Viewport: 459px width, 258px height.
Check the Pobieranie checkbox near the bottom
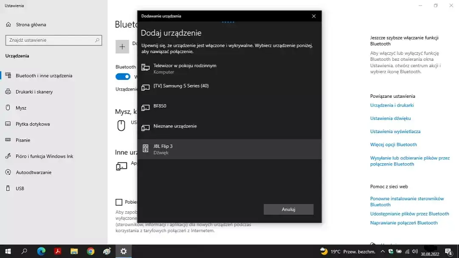(x=119, y=201)
